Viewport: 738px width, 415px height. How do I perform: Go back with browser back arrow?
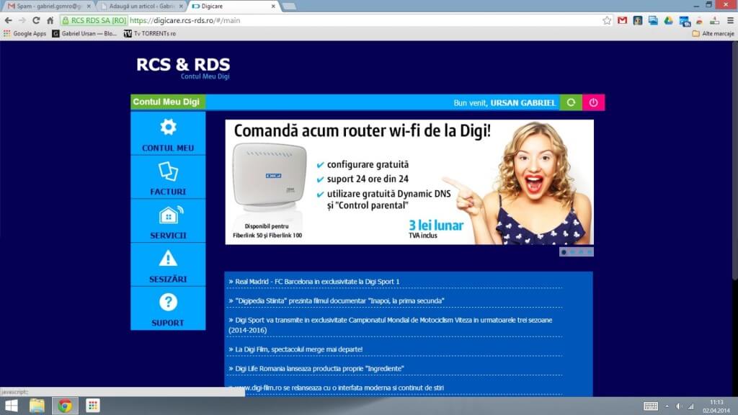[x=8, y=20]
